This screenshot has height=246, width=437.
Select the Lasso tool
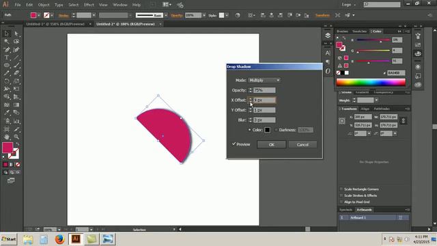pyautogui.click(x=16, y=42)
